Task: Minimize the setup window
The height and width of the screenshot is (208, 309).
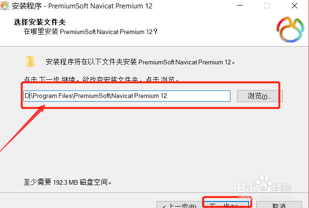Action: 240,6
